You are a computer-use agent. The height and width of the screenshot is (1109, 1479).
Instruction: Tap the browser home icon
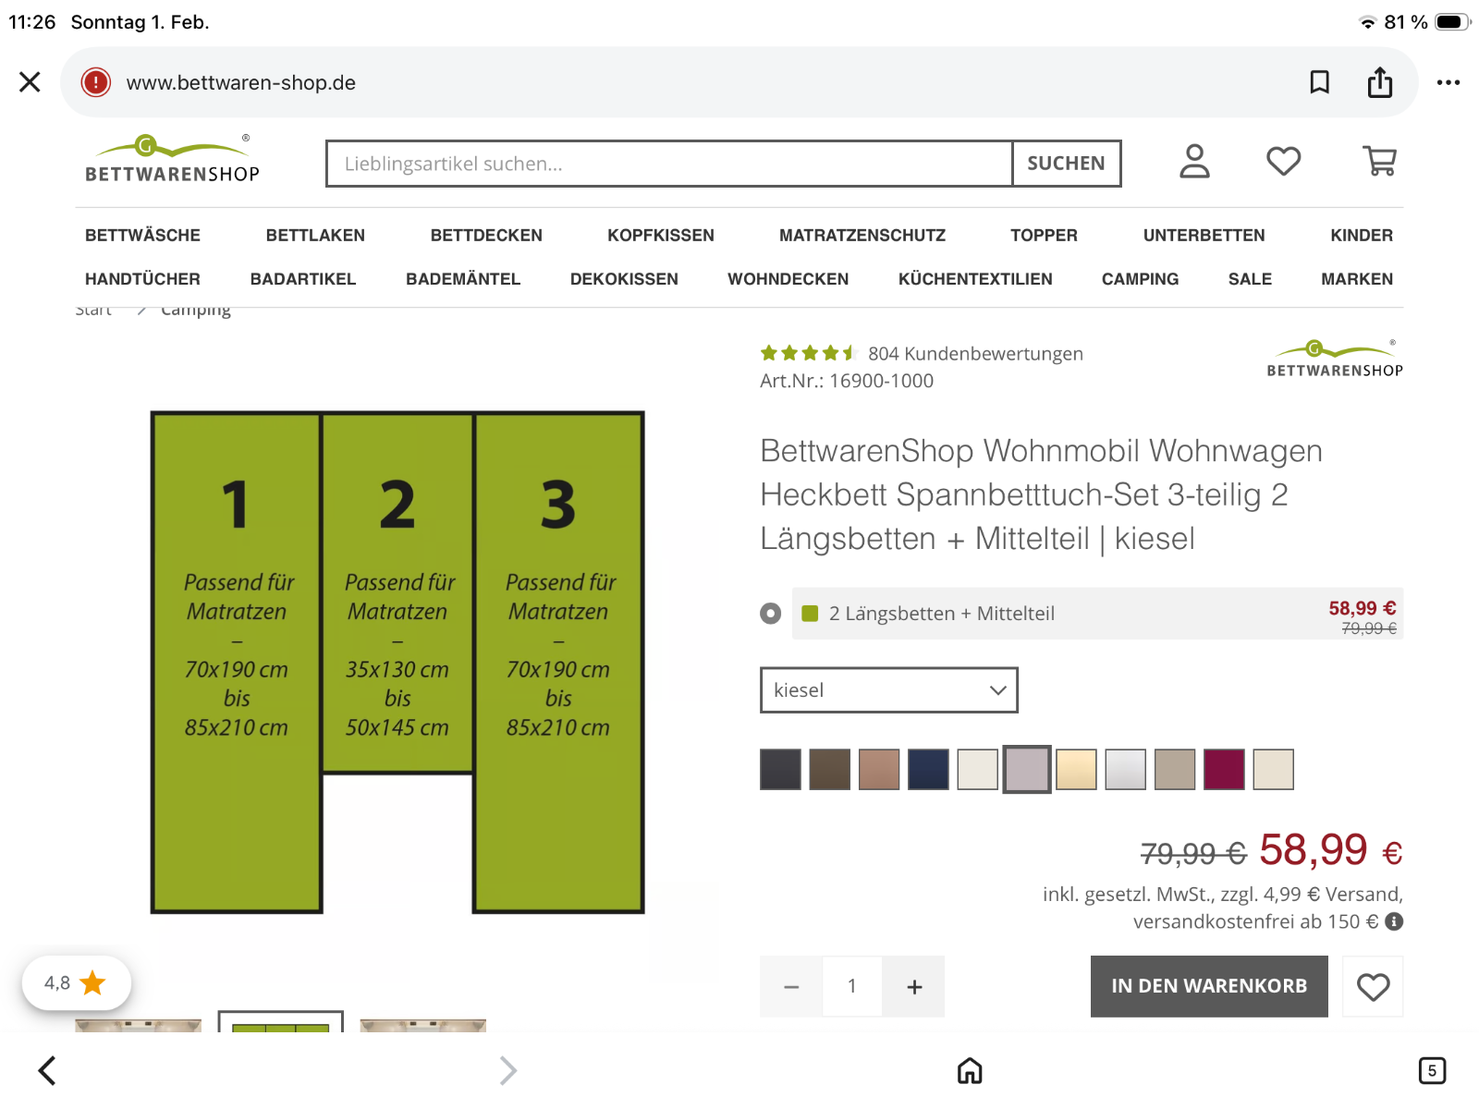[x=970, y=1071]
